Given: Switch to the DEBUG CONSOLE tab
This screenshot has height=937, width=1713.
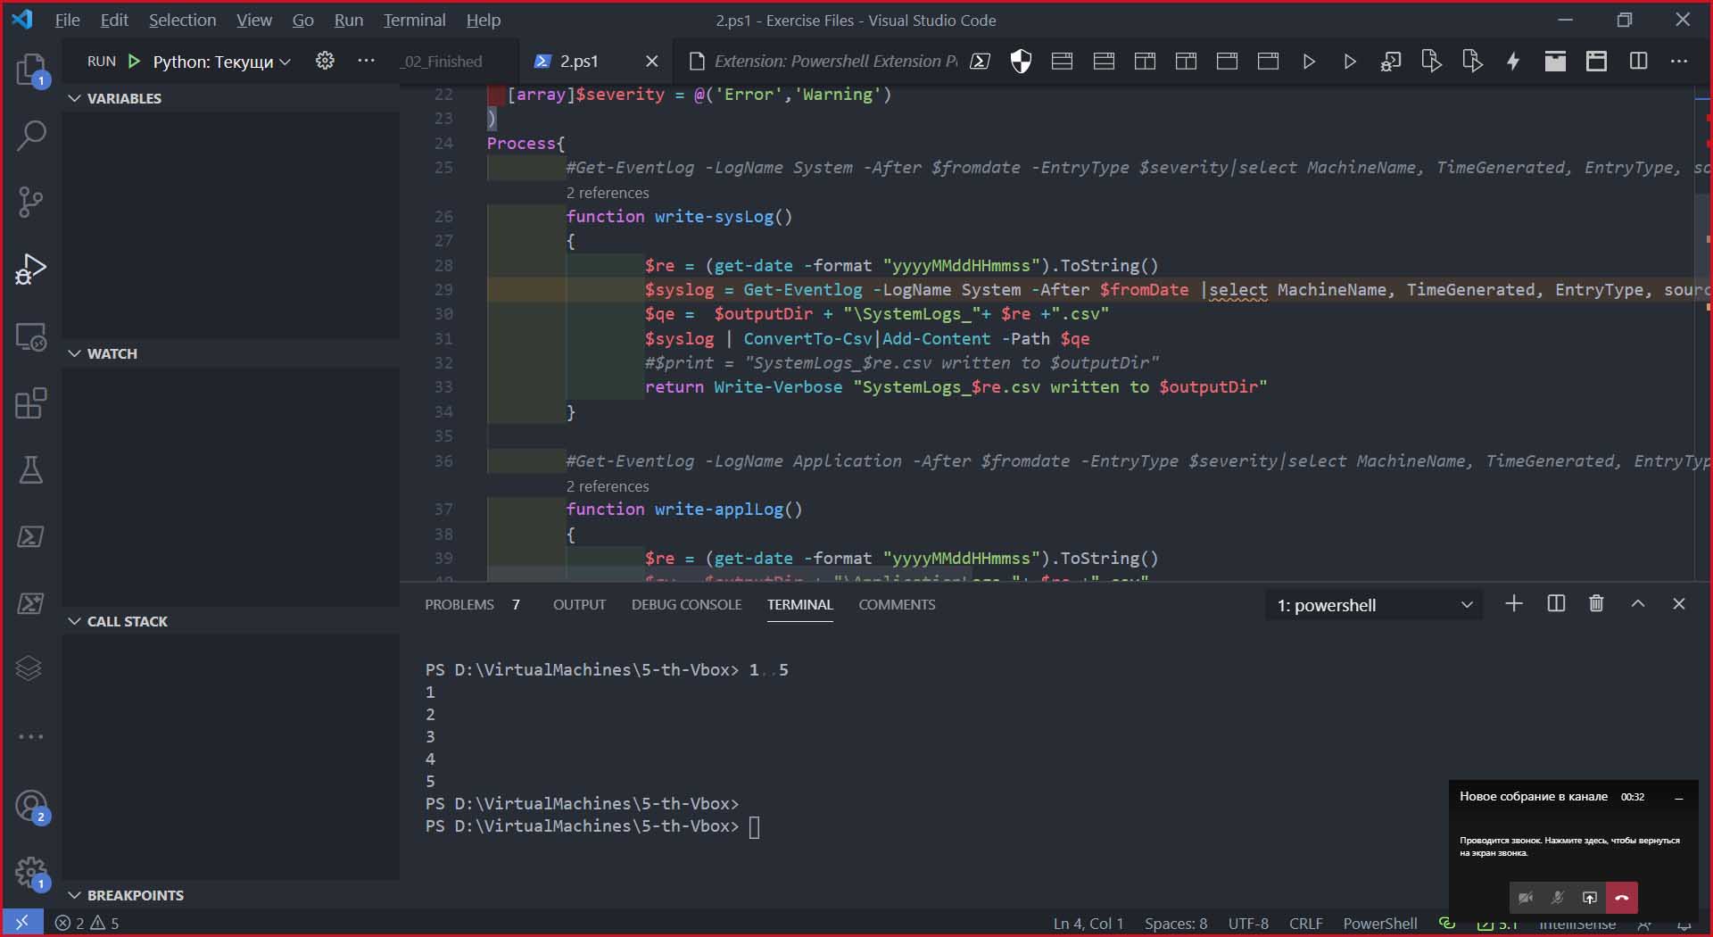Looking at the screenshot, I should [x=686, y=604].
